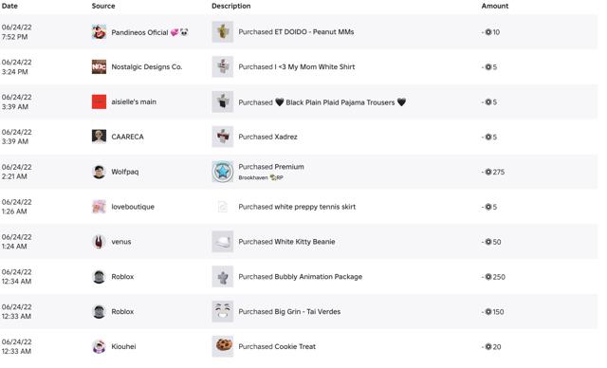Click the CAARECA profile picture
This screenshot has height=368, width=607.
click(99, 137)
